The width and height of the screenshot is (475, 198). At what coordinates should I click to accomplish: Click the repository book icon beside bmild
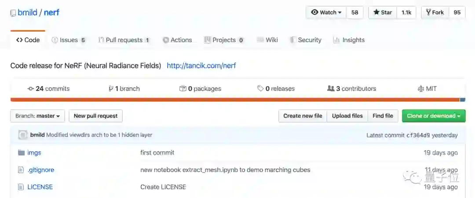[13, 13]
